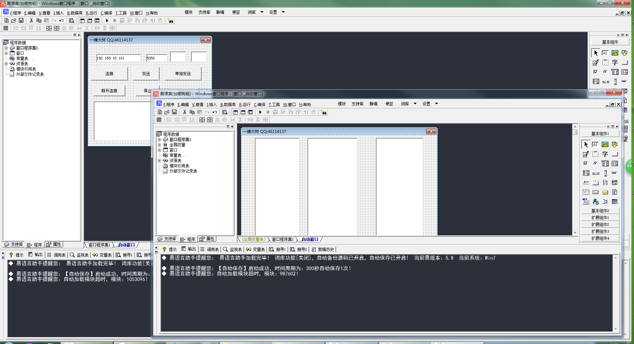Expand 窗口 node in back window tree
This screenshot has width=634, height=344.
click(x=6, y=53)
